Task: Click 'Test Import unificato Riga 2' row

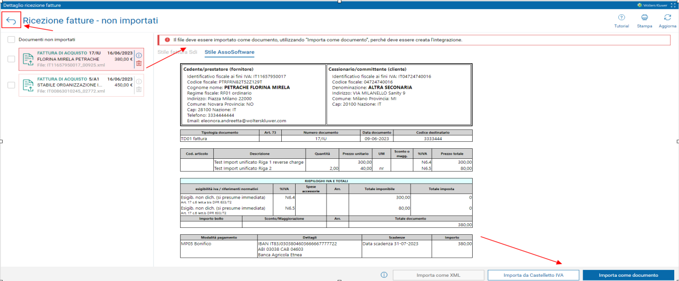Action: 242,168
